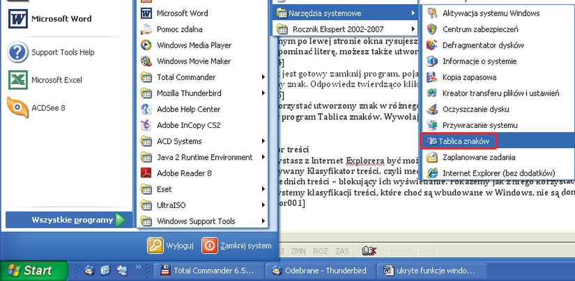Viewport: 575px width, 281px height.
Task: Click the Show Desktop quick launch icon
Action: click(122, 271)
